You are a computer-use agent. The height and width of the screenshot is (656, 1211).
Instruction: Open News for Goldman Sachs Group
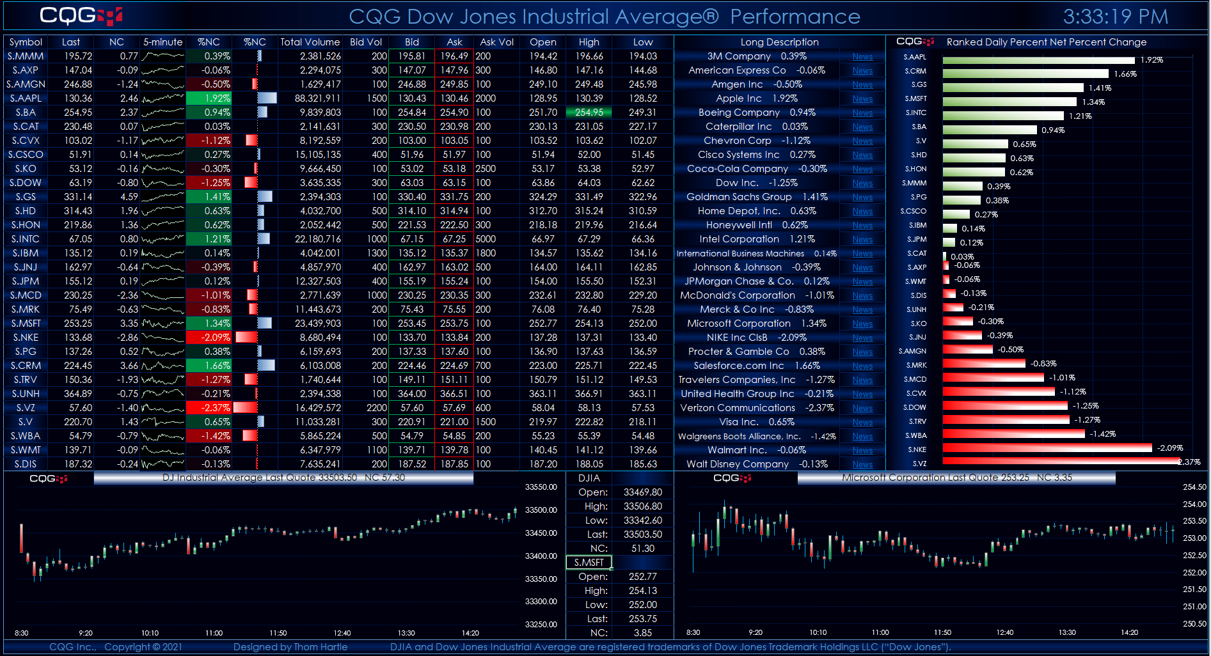(x=862, y=197)
